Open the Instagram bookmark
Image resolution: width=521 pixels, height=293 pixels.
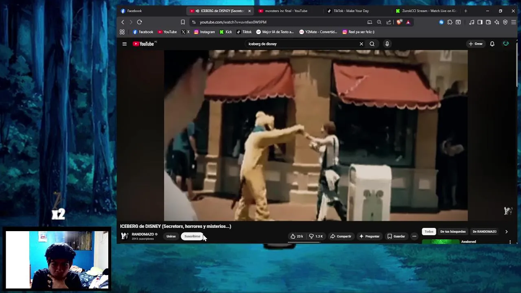click(x=204, y=32)
